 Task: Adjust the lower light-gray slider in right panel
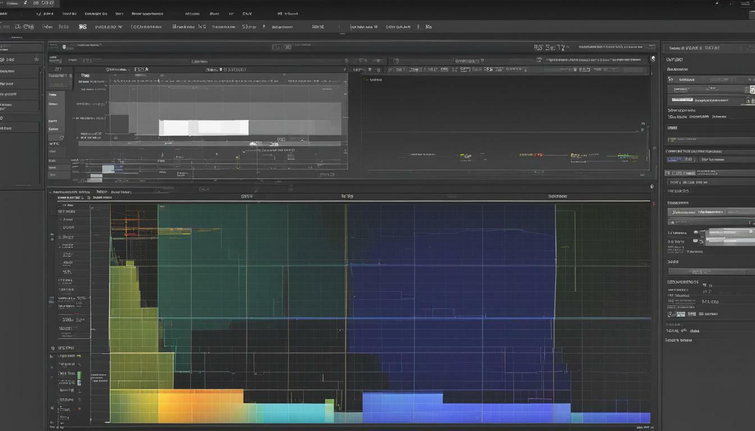729,240
